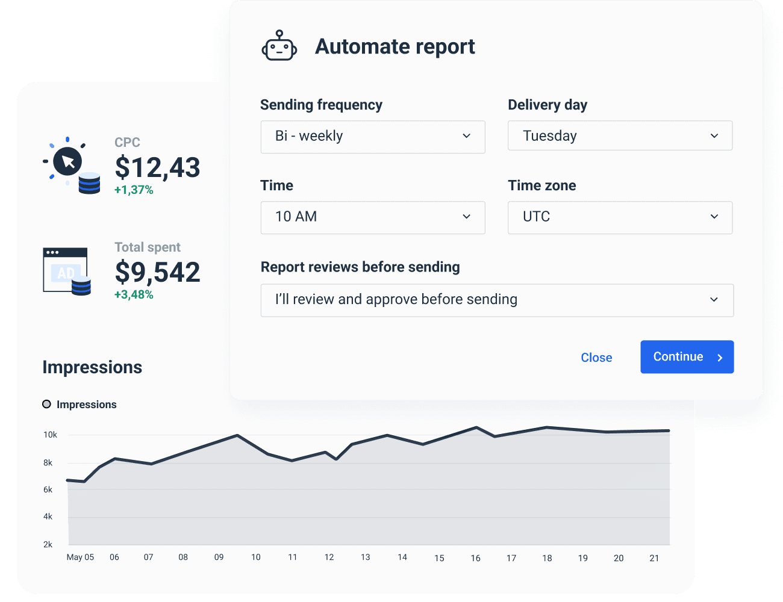
Task: Click the circular legend marker next to Impressions
Action: [47, 404]
